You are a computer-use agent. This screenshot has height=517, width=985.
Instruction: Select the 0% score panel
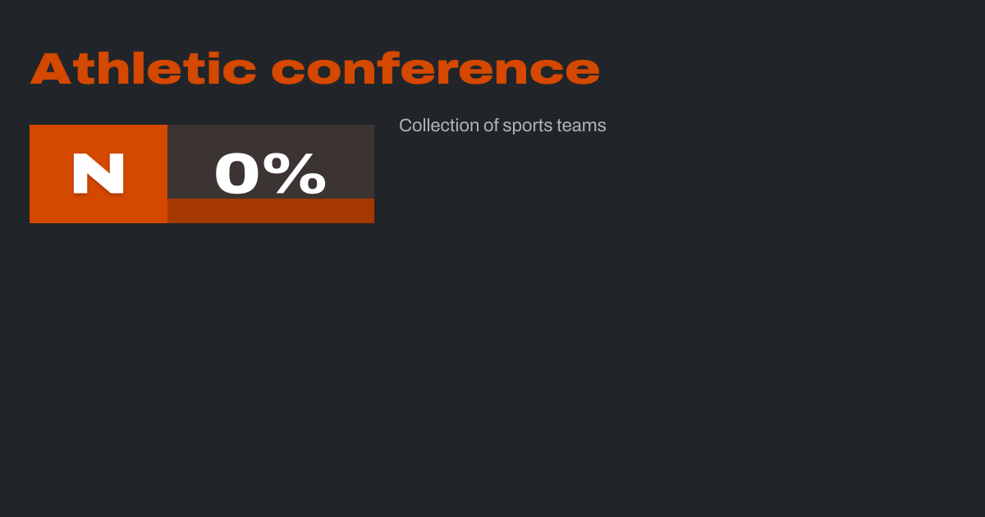271,162
